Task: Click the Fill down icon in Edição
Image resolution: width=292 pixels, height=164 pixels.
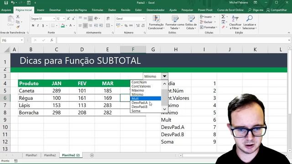Action: point(223,22)
